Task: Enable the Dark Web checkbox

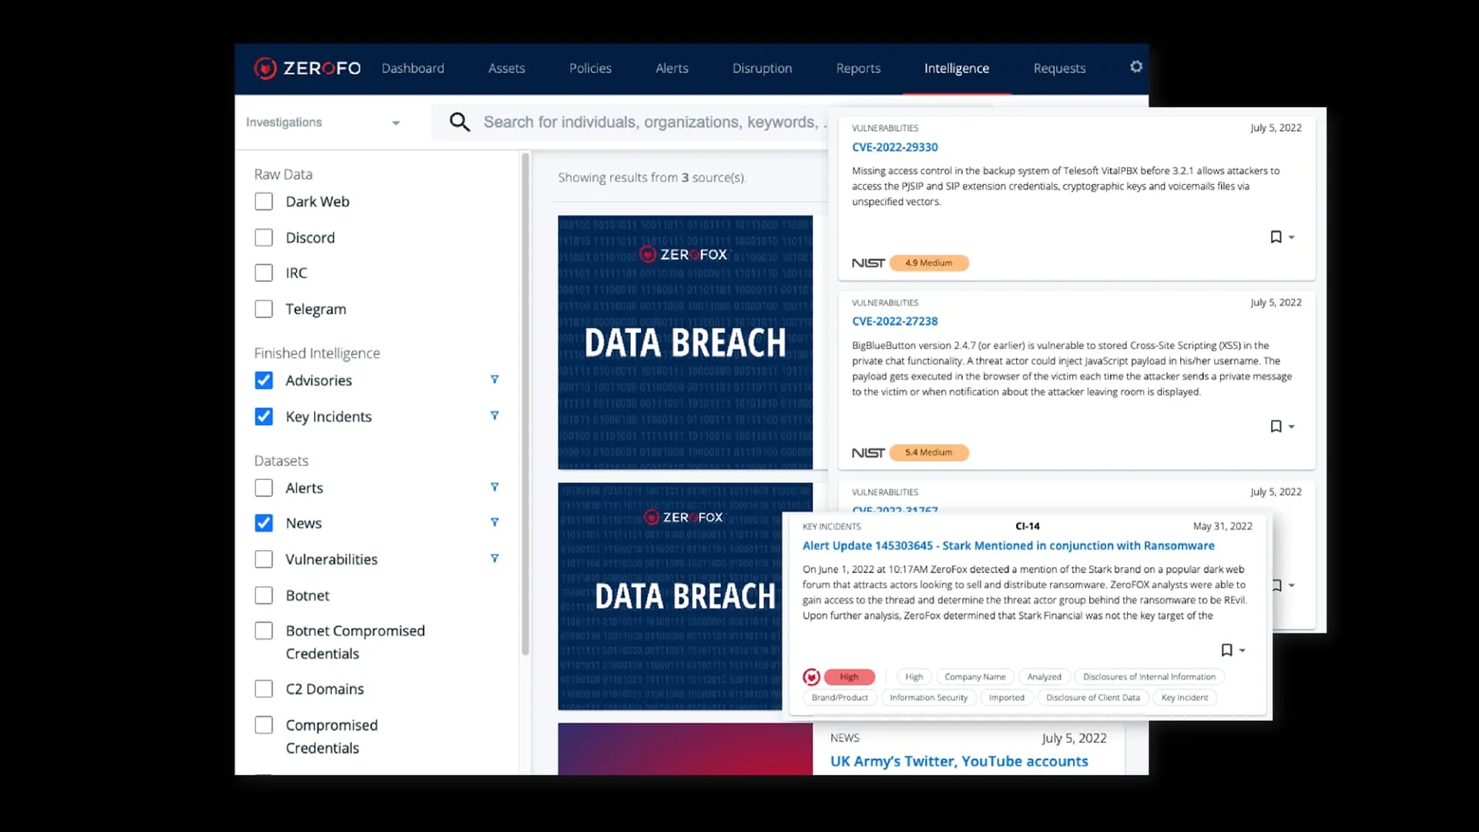Action: tap(263, 202)
